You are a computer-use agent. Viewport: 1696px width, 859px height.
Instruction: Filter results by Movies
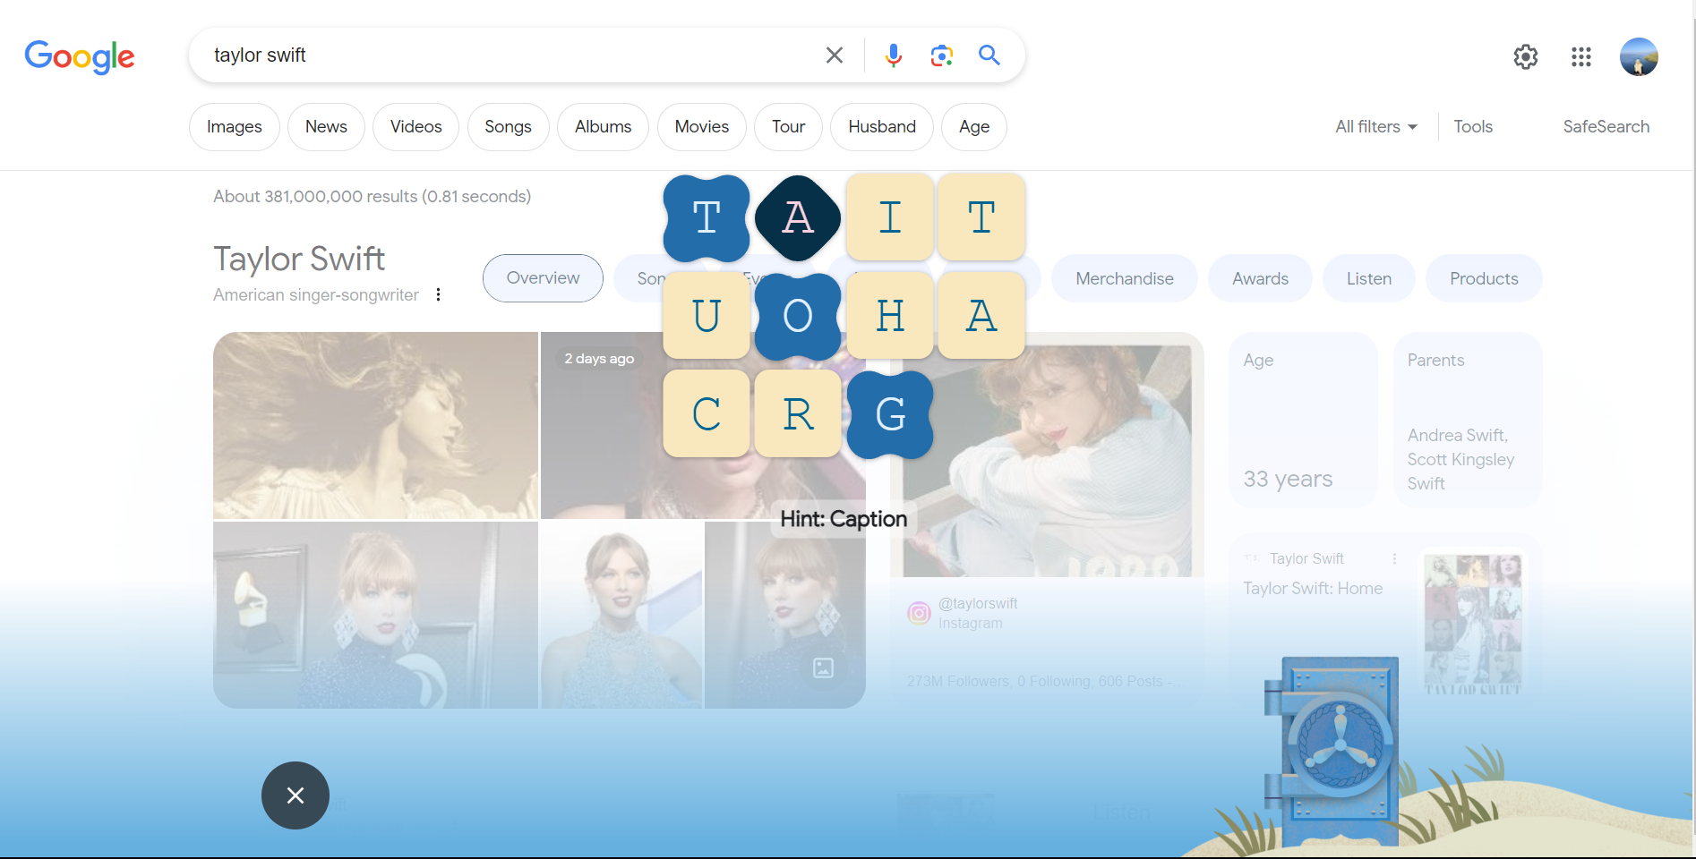click(x=701, y=127)
